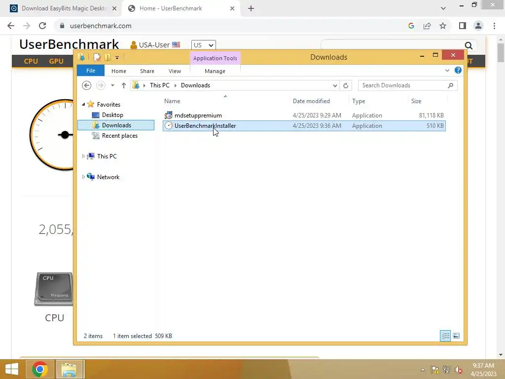Click the Explorer forward arrow button

(101, 85)
